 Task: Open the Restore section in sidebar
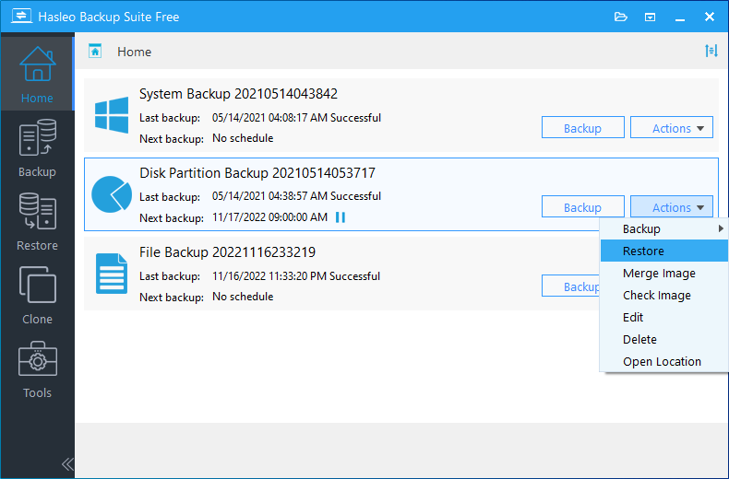click(x=37, y=221)
